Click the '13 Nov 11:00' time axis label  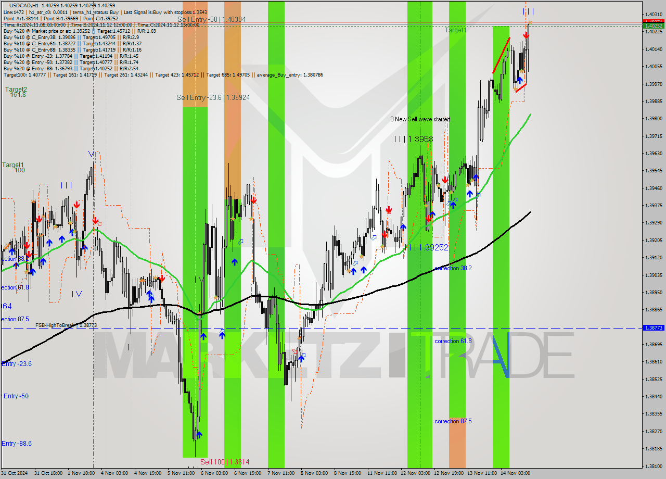pos(482,473)
